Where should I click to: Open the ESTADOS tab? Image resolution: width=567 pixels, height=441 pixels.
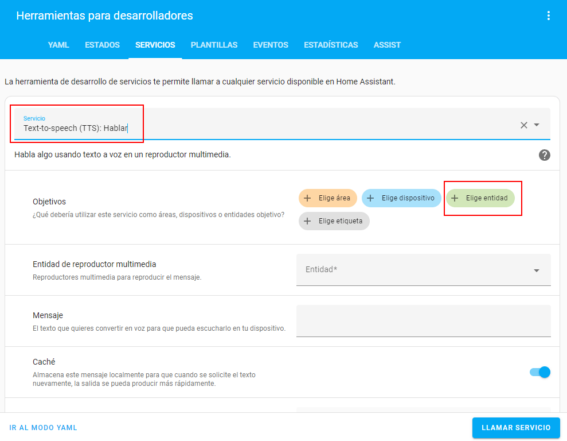point(102,45)
